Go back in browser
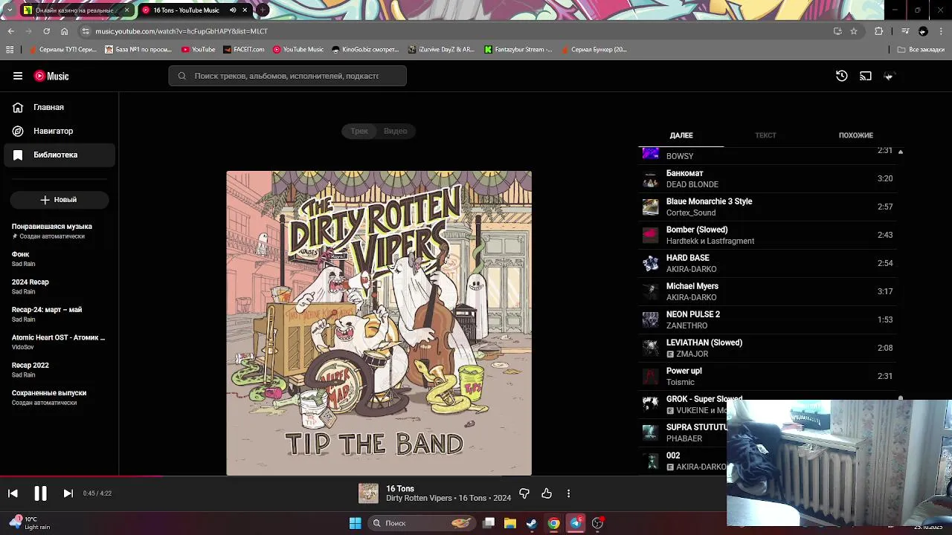Image resolution: width=952 pixels, height=535 pixels. 10,31
